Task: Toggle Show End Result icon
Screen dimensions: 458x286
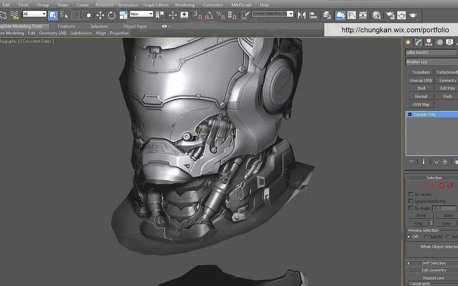Action: 423,161
